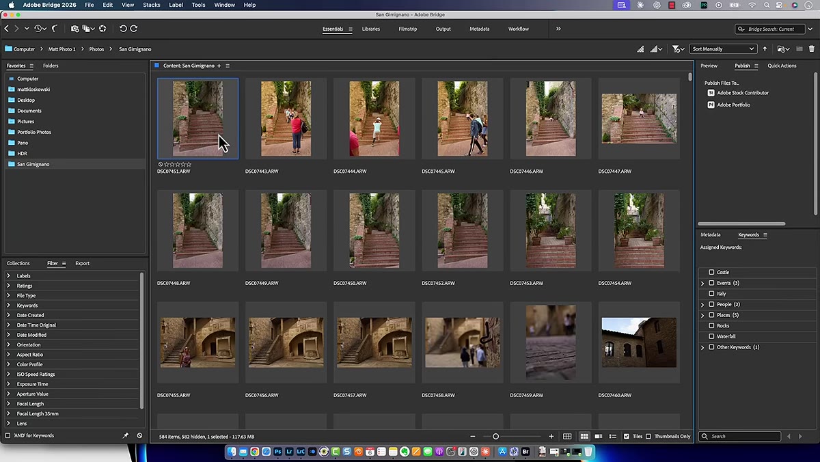Click the keywords Search field
820x462 pixels.
click(740, 436)
